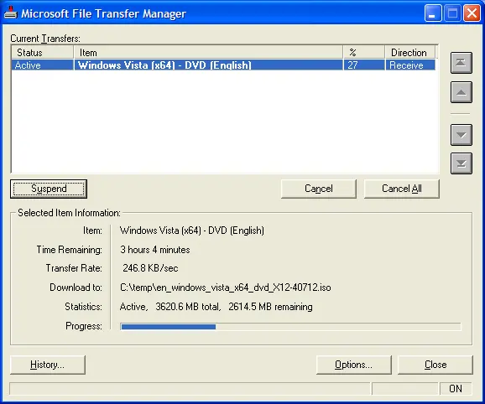
Task: Move selected transfer up one position
Action: tap(462, 92)
